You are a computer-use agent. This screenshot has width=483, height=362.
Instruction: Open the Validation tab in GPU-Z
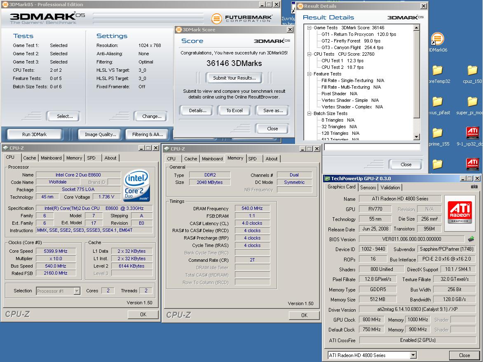[x=390, y=187]
